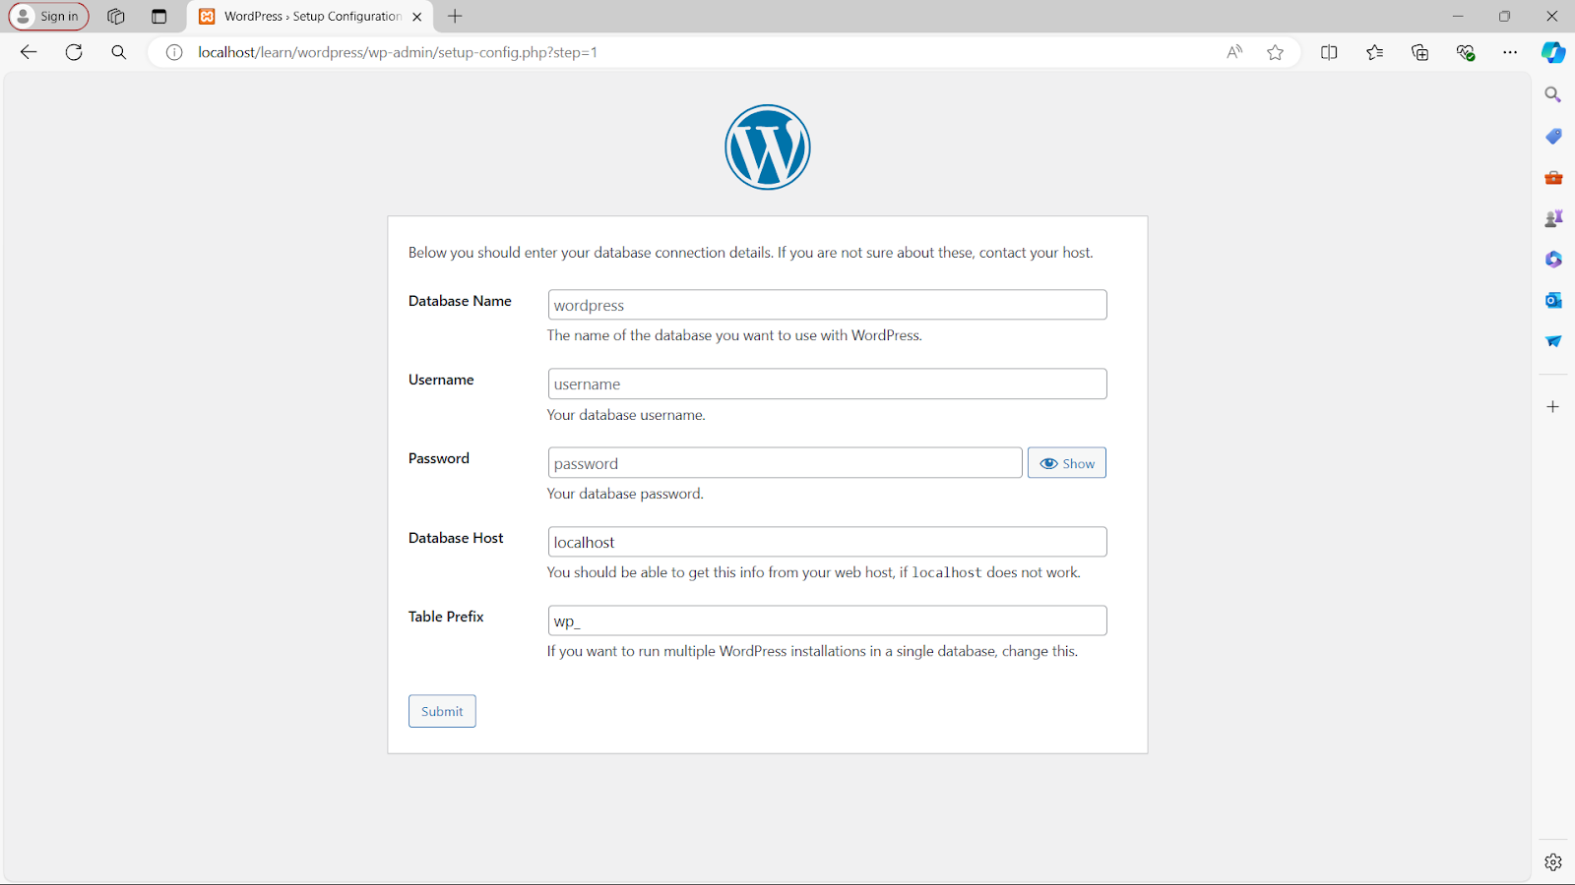Viewport: 1575px width, 885px height.
Task: Minimize the browser window
Action: click(x=1458, y=16)
